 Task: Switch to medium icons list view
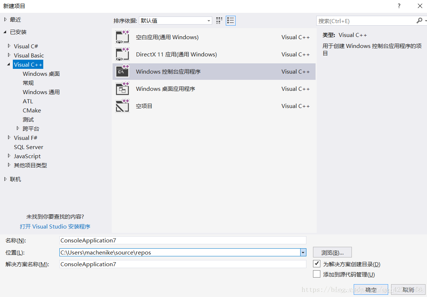[231, 21]
